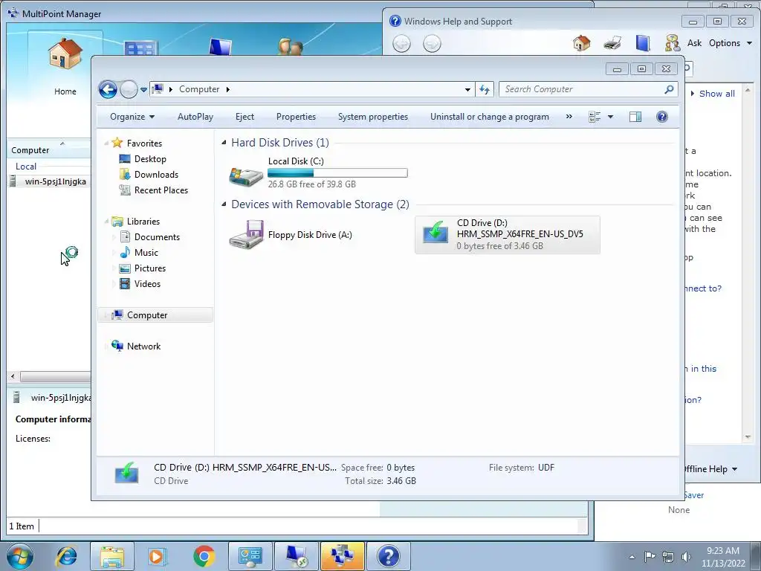Click the CD Drive icon in details pane
Screen dimensions: 761x571
tap(126, 473)
